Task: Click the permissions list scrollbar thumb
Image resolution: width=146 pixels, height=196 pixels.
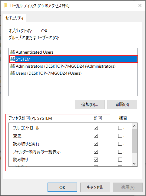Action: coord(134,141)
